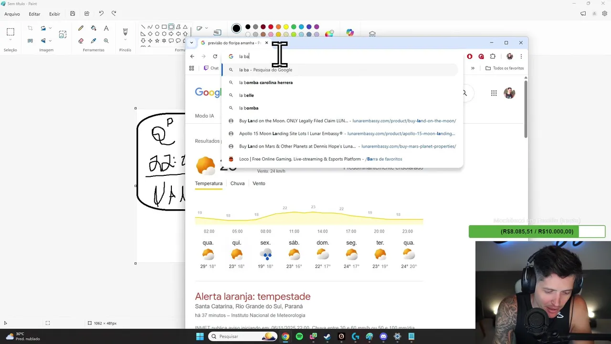
Task: Pick the yellow color swatch in Paint
Action: tap(286, 27)
